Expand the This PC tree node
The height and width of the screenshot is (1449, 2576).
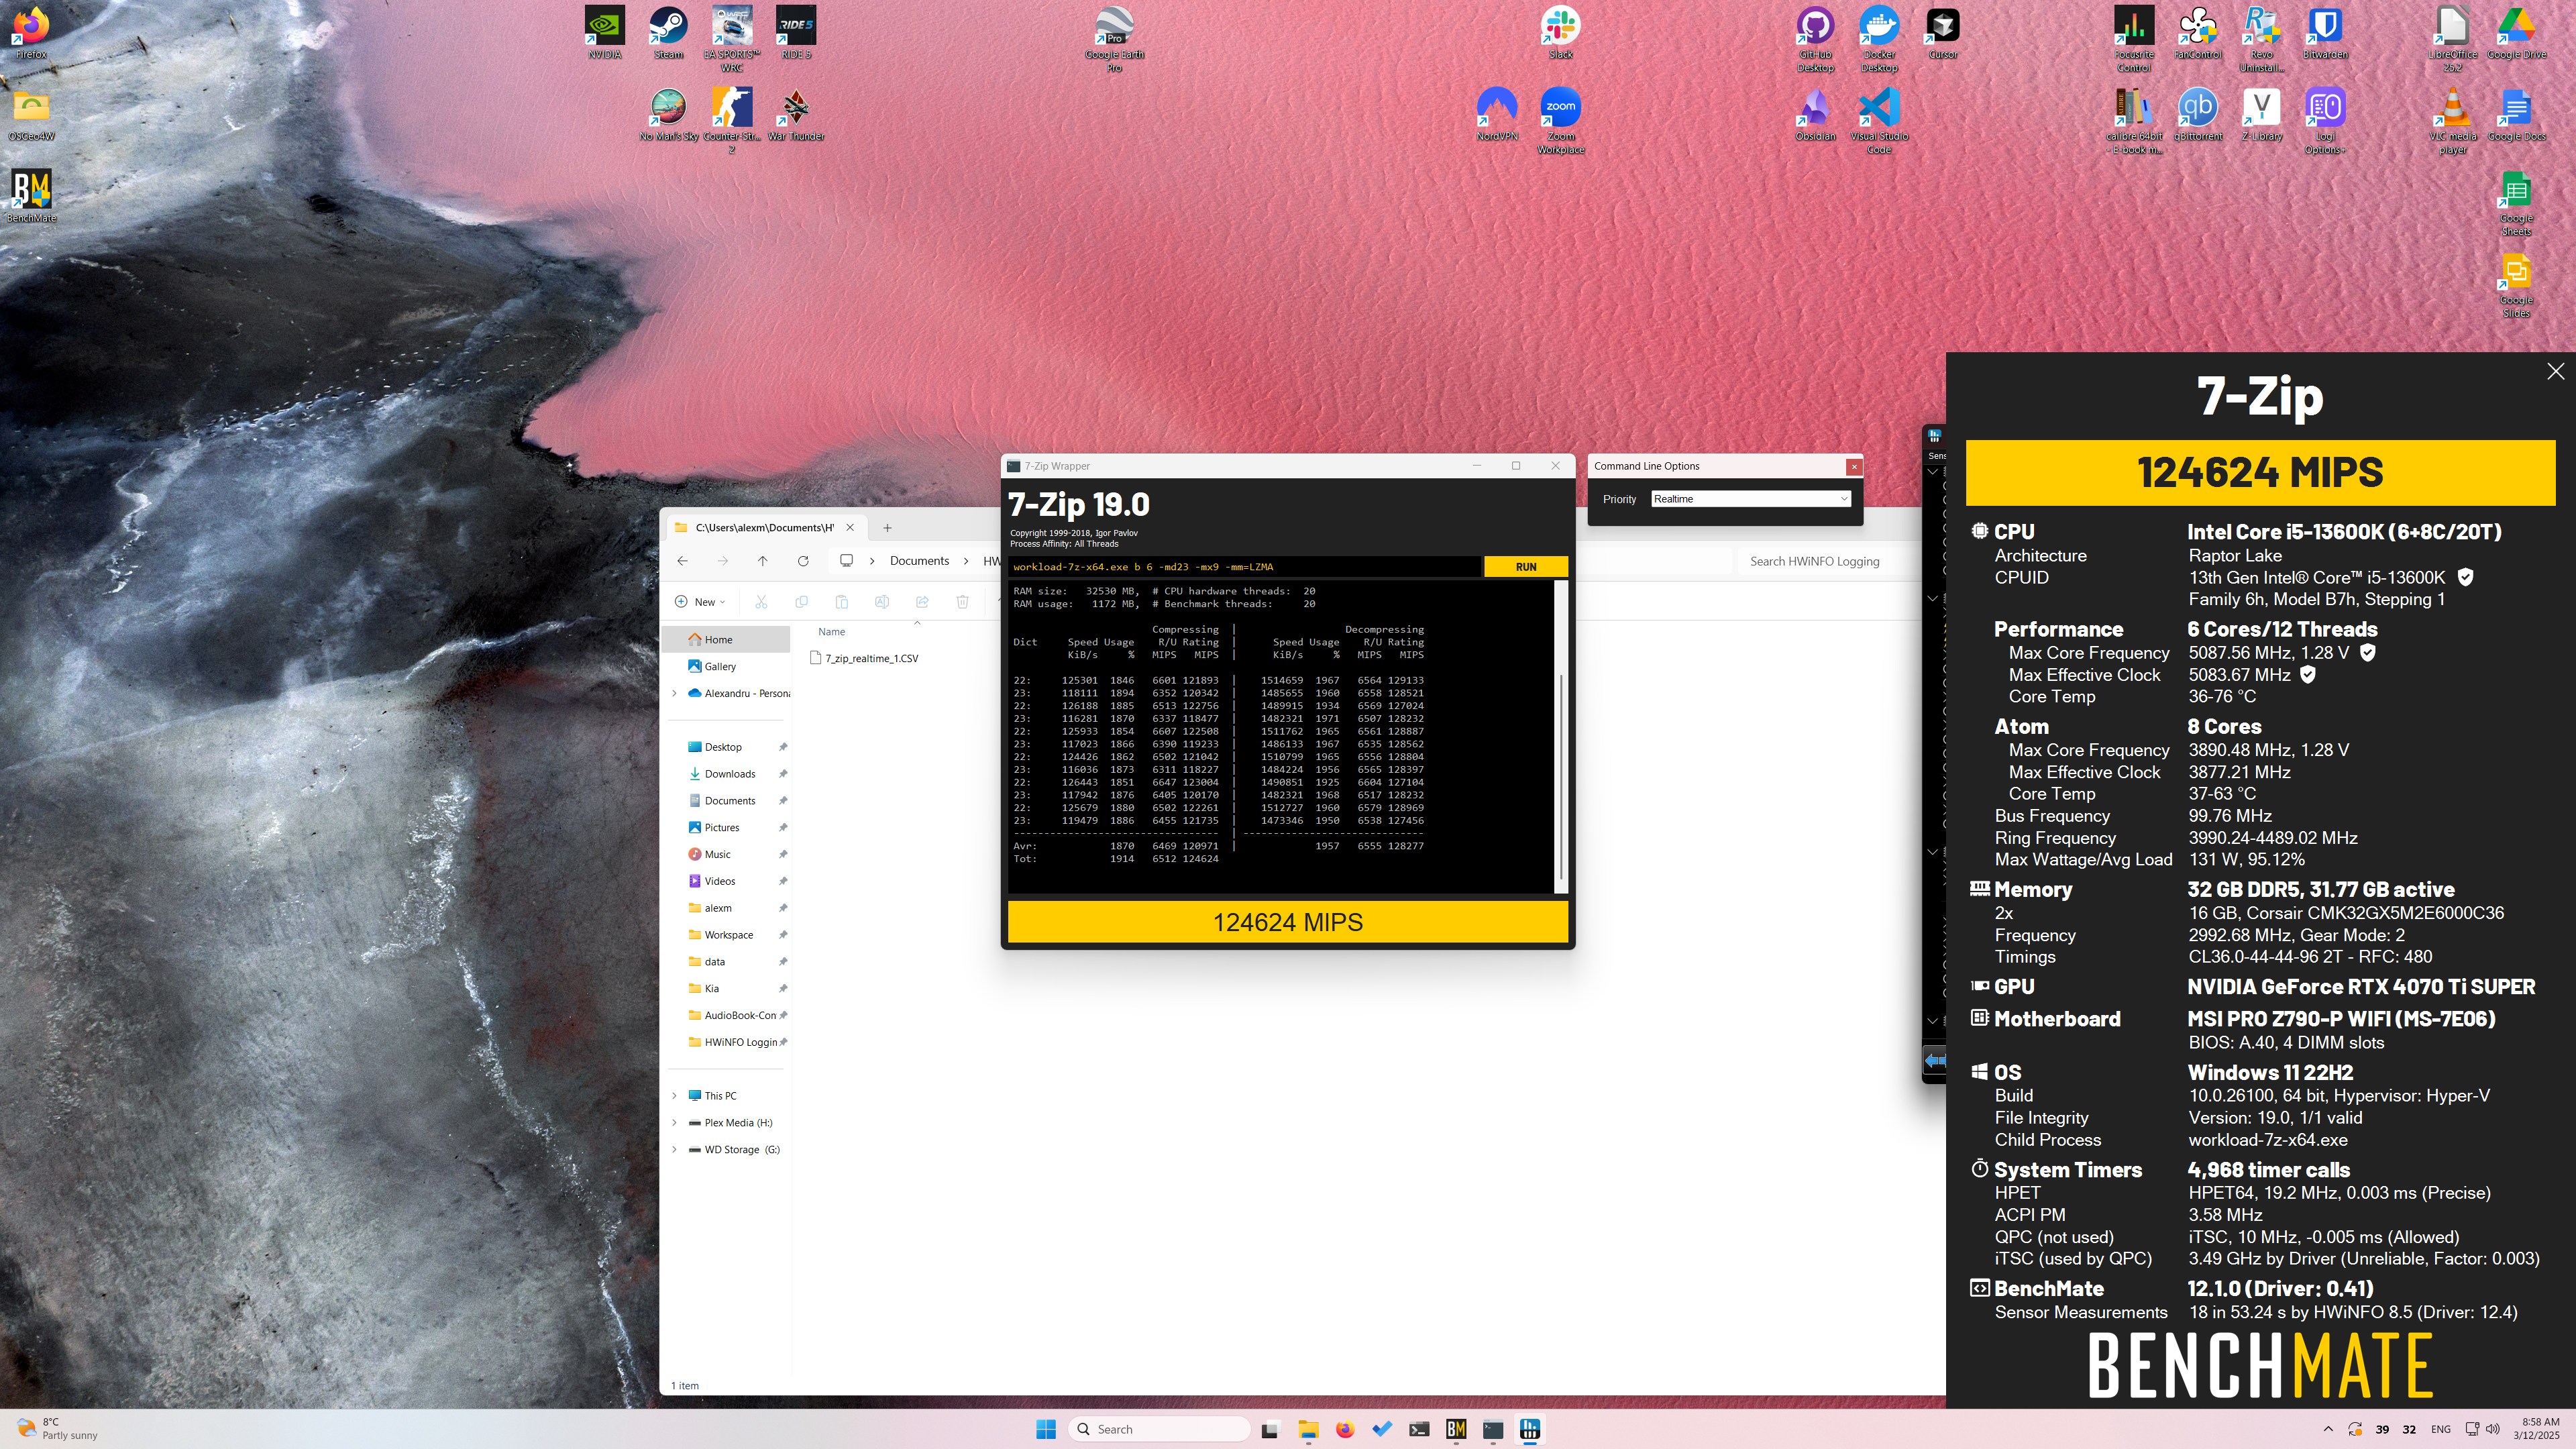[674, 1096]
